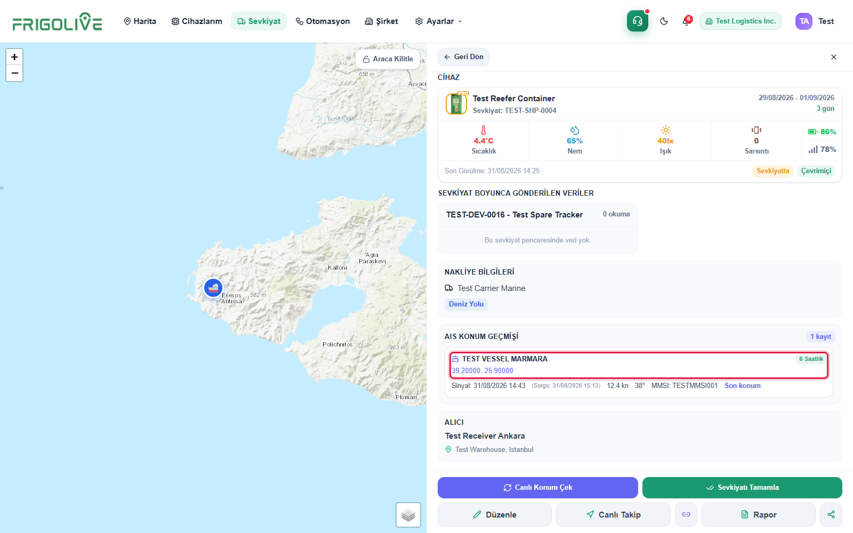Zoom in on the map
Viewport: 853px width, 533px height.
pyautogui.click(x=14, y=57)
